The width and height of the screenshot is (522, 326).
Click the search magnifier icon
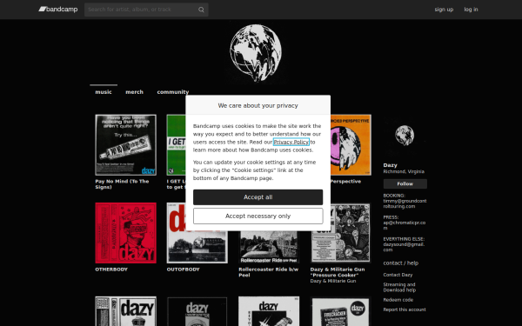point(201,10)
